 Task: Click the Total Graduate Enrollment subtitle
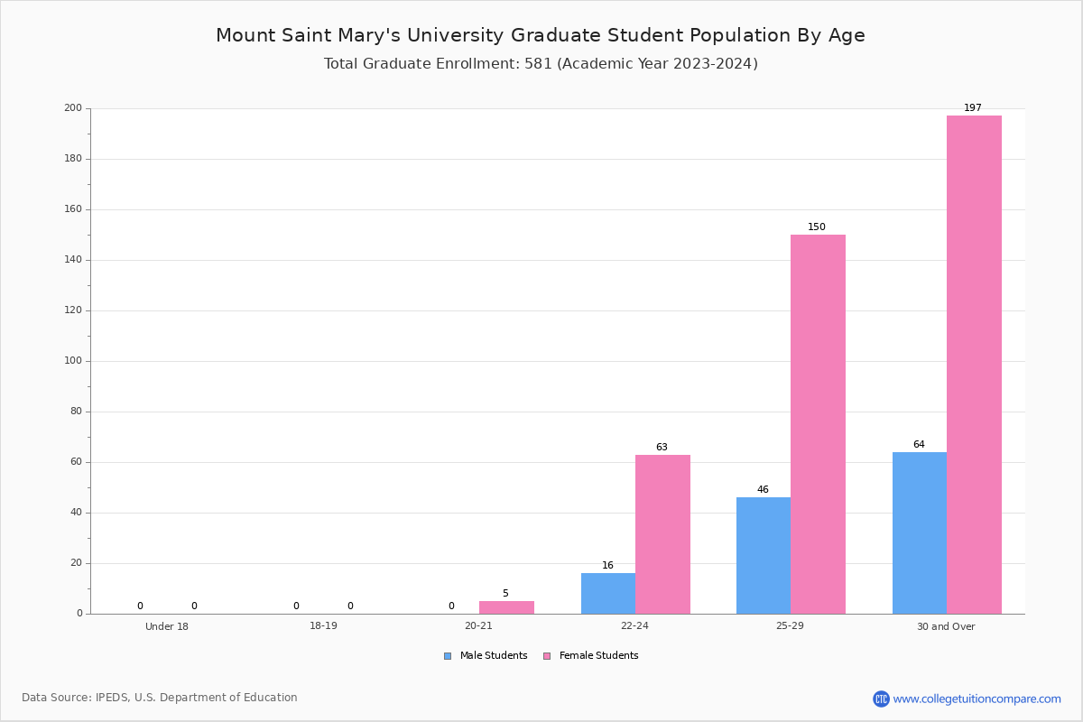tap(541, 64)
